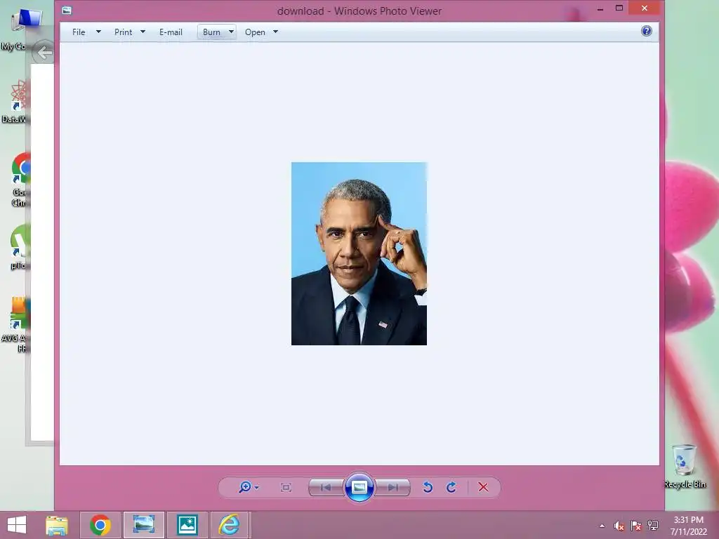Expand the Burn dropdown arrow
The width and height of the screenshot is (719, 539).
231,32
